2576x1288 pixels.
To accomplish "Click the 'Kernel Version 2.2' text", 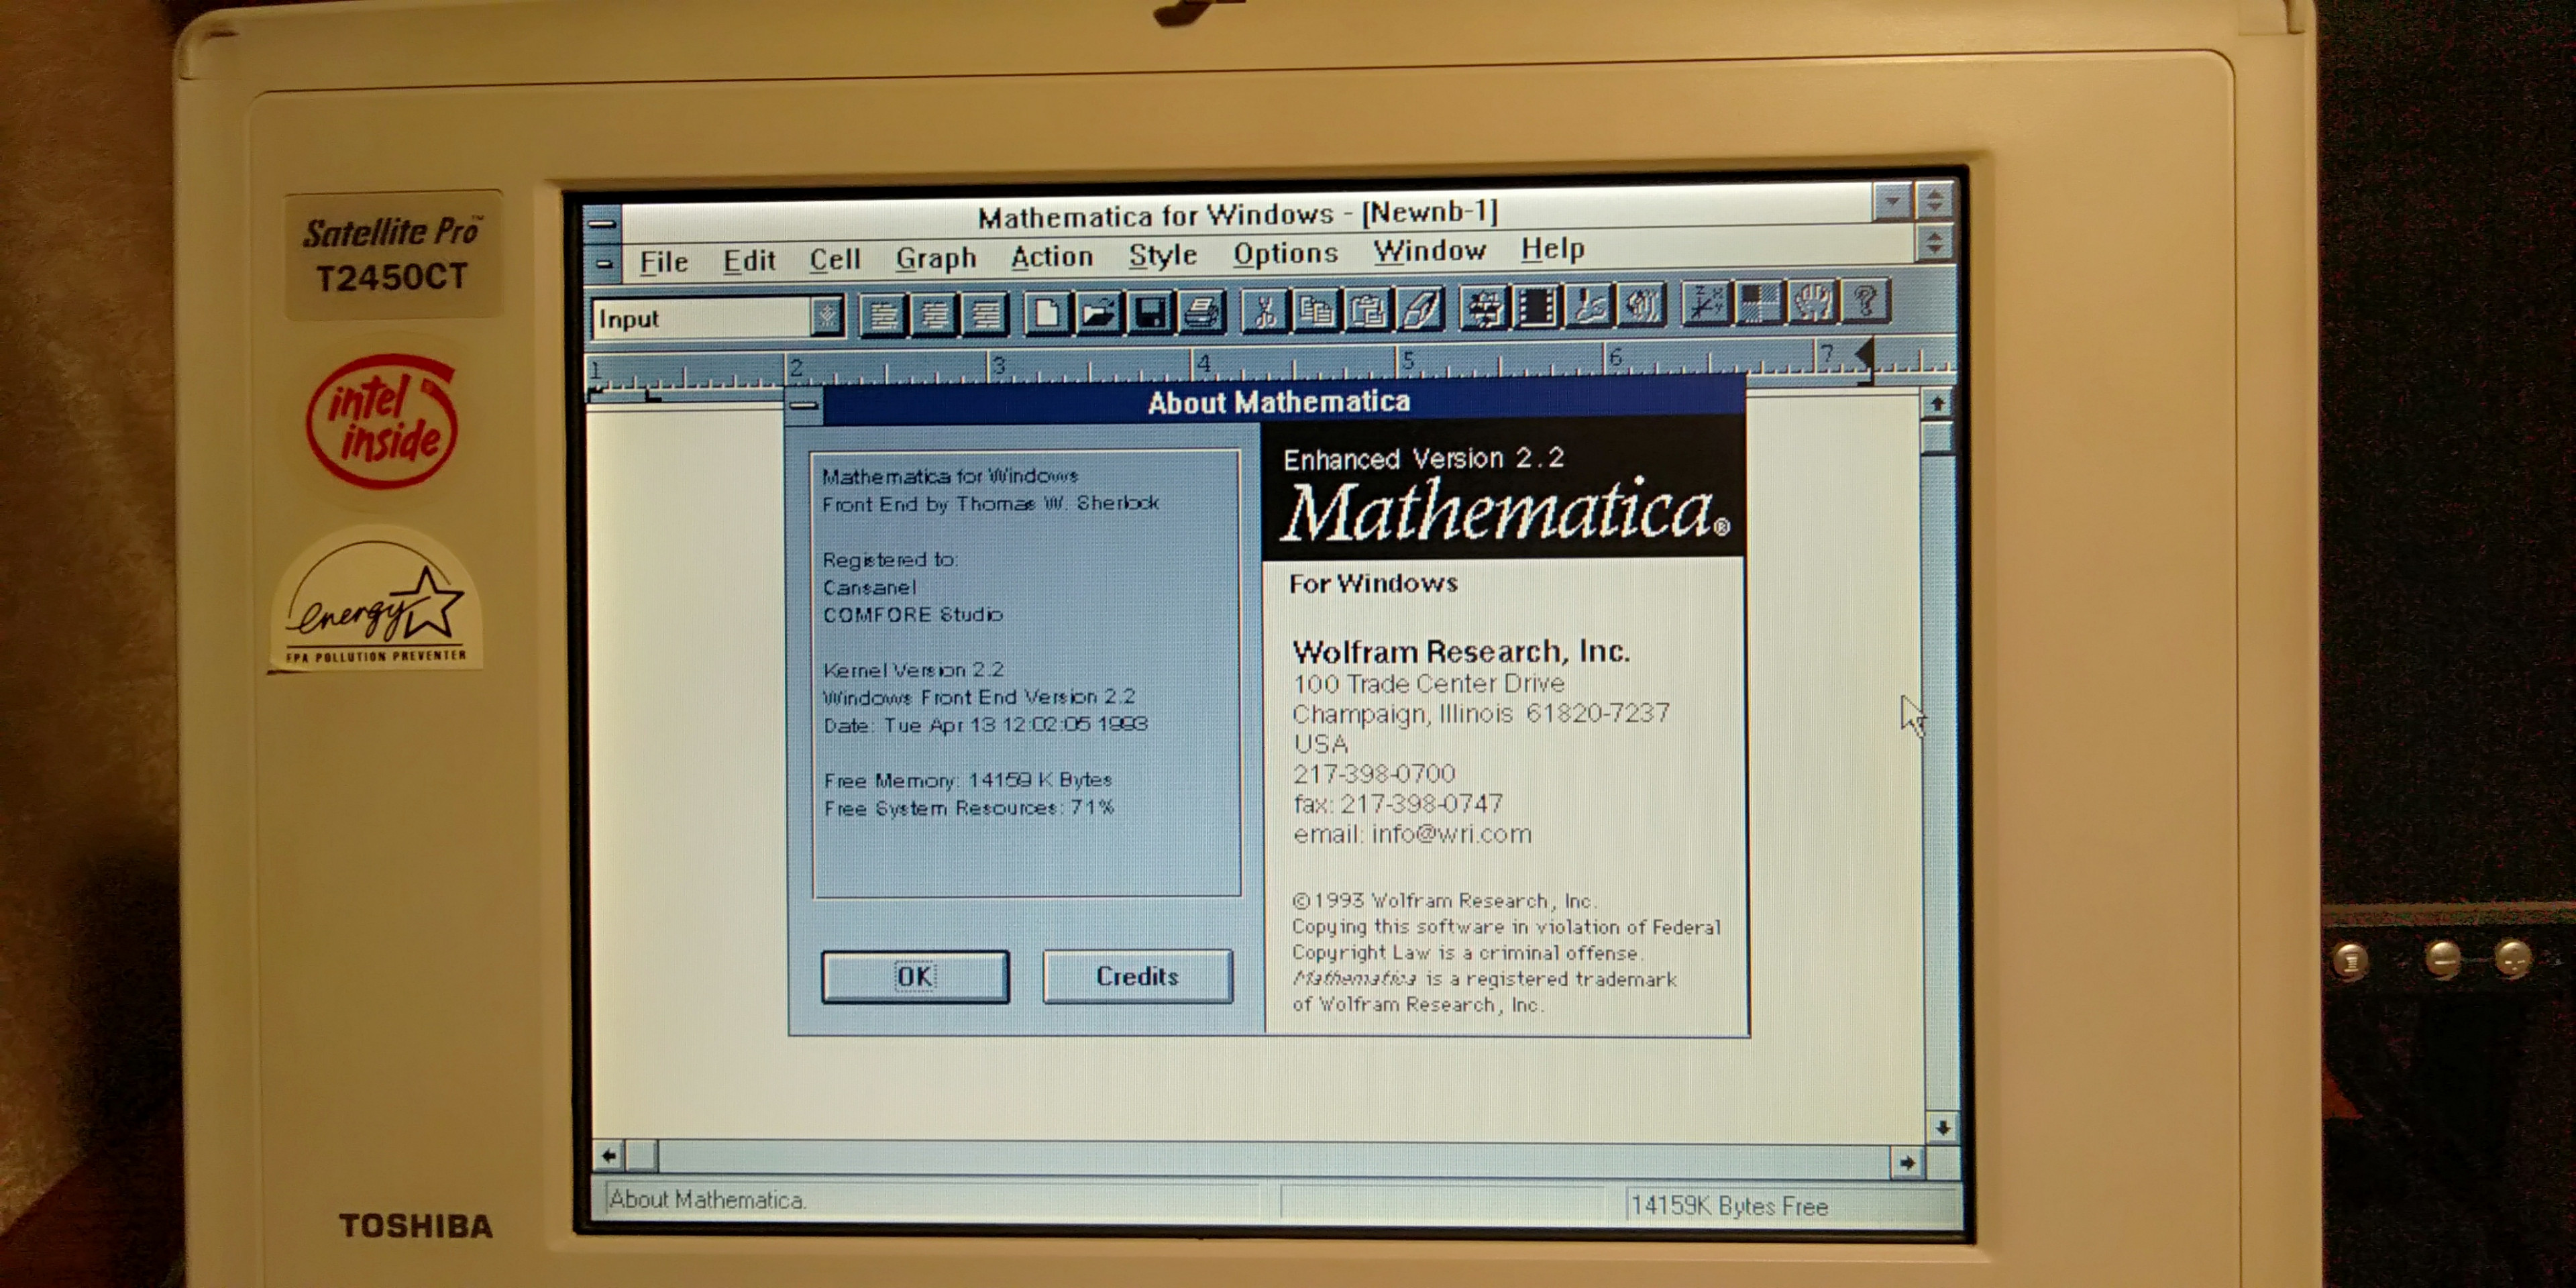I will [913, 669].
